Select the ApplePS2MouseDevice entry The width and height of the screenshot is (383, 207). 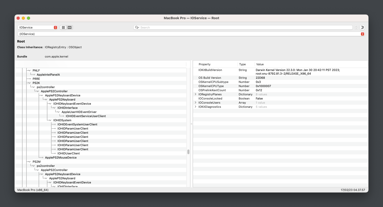(x=61, y=158)
